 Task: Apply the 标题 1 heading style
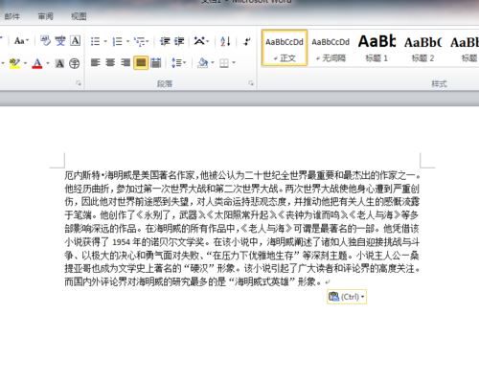376,48
